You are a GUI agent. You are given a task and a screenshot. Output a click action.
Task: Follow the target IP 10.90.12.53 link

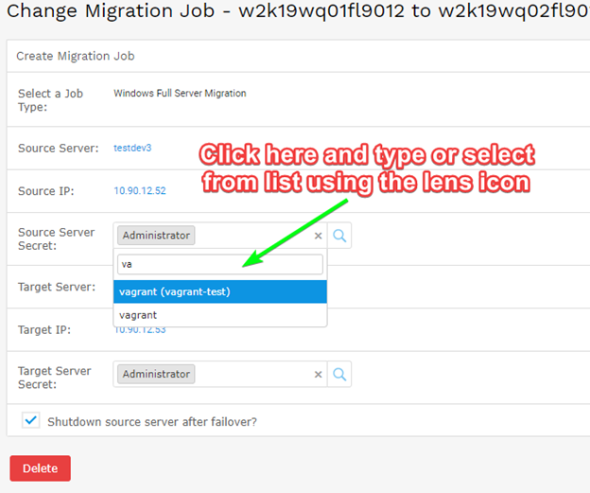pyautogui.click(x=139, y=329)
